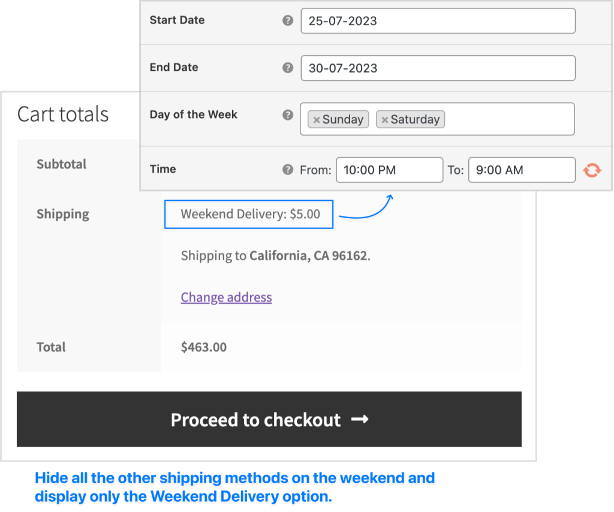
Task: Click empty area of Day of the Week selector
Action: click(509, 119)
